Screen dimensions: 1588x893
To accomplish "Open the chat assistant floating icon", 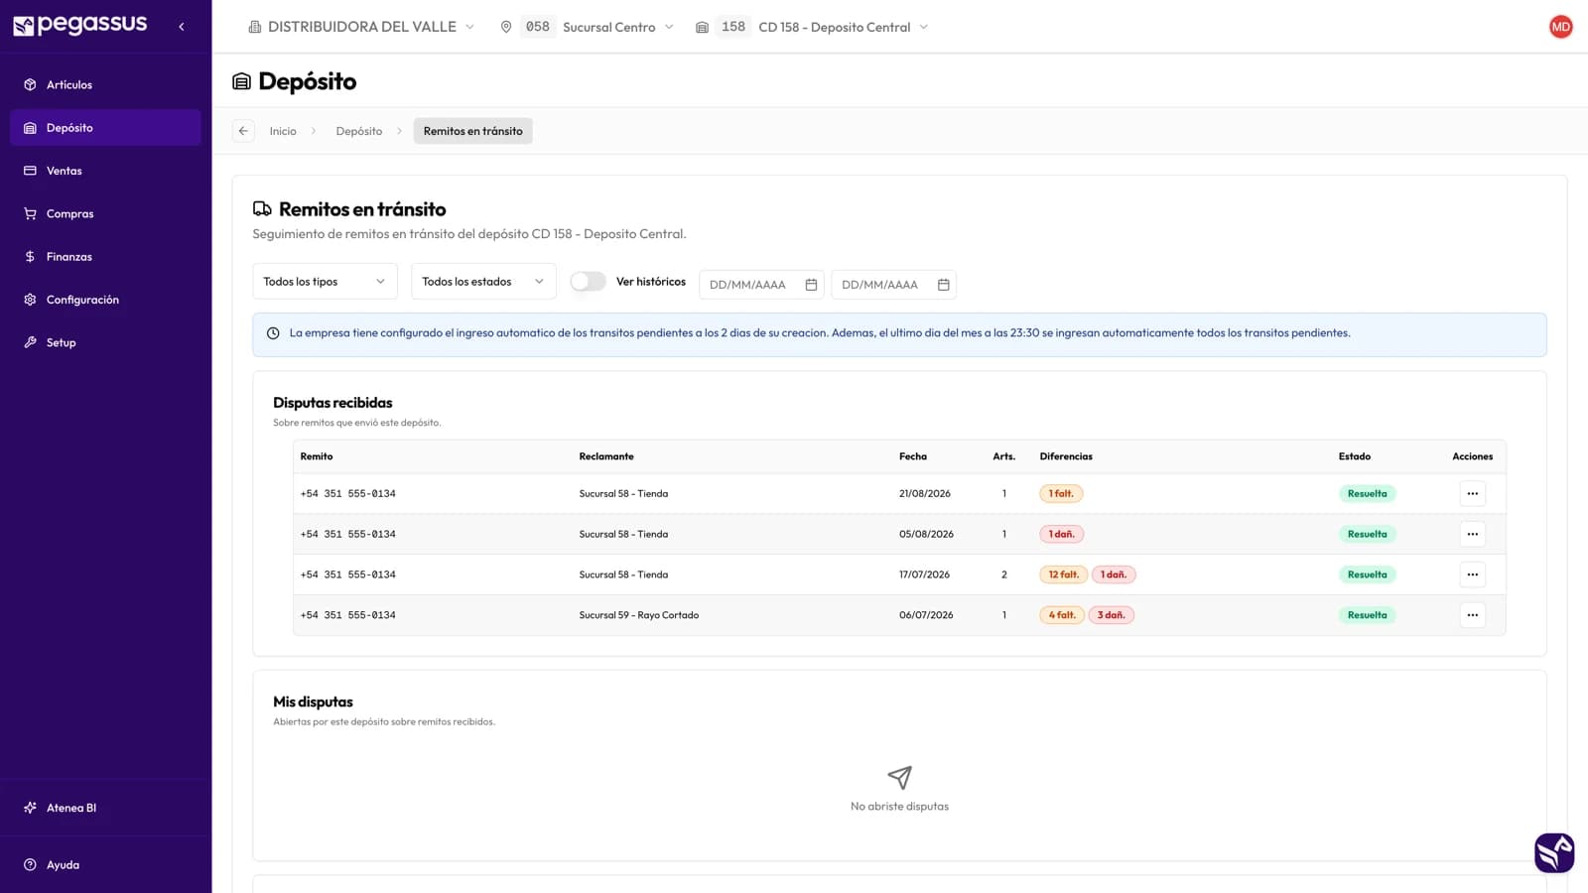I will point(1554,852).
